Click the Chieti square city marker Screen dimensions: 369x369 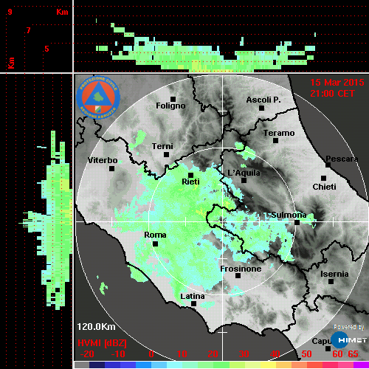click(324, 178)
